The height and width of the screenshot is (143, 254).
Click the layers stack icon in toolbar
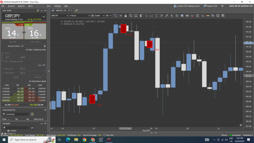click(182, 16)
